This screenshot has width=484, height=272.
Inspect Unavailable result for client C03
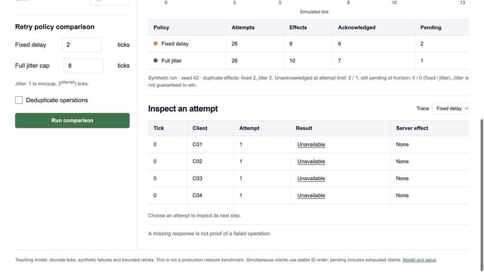coord(311,178)
